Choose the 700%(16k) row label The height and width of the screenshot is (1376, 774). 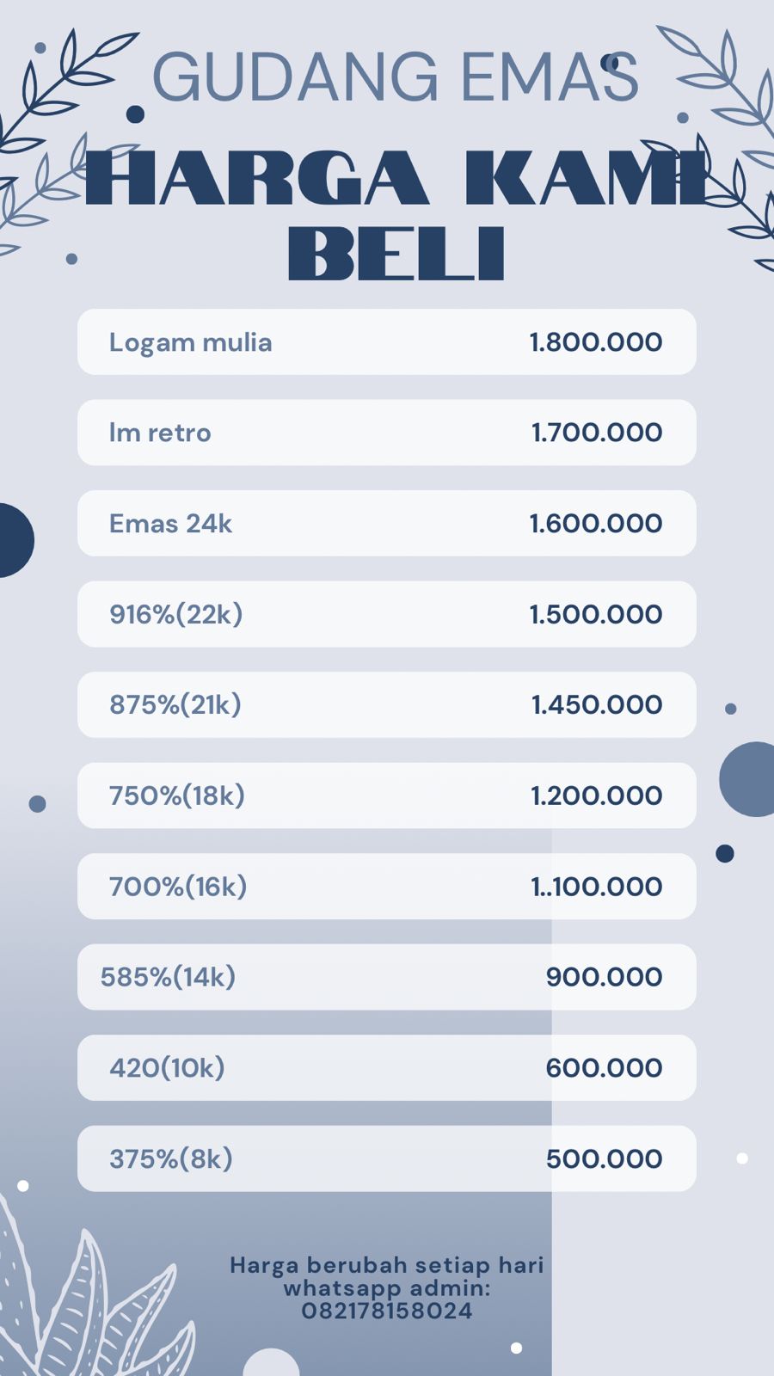pos(177,887)
